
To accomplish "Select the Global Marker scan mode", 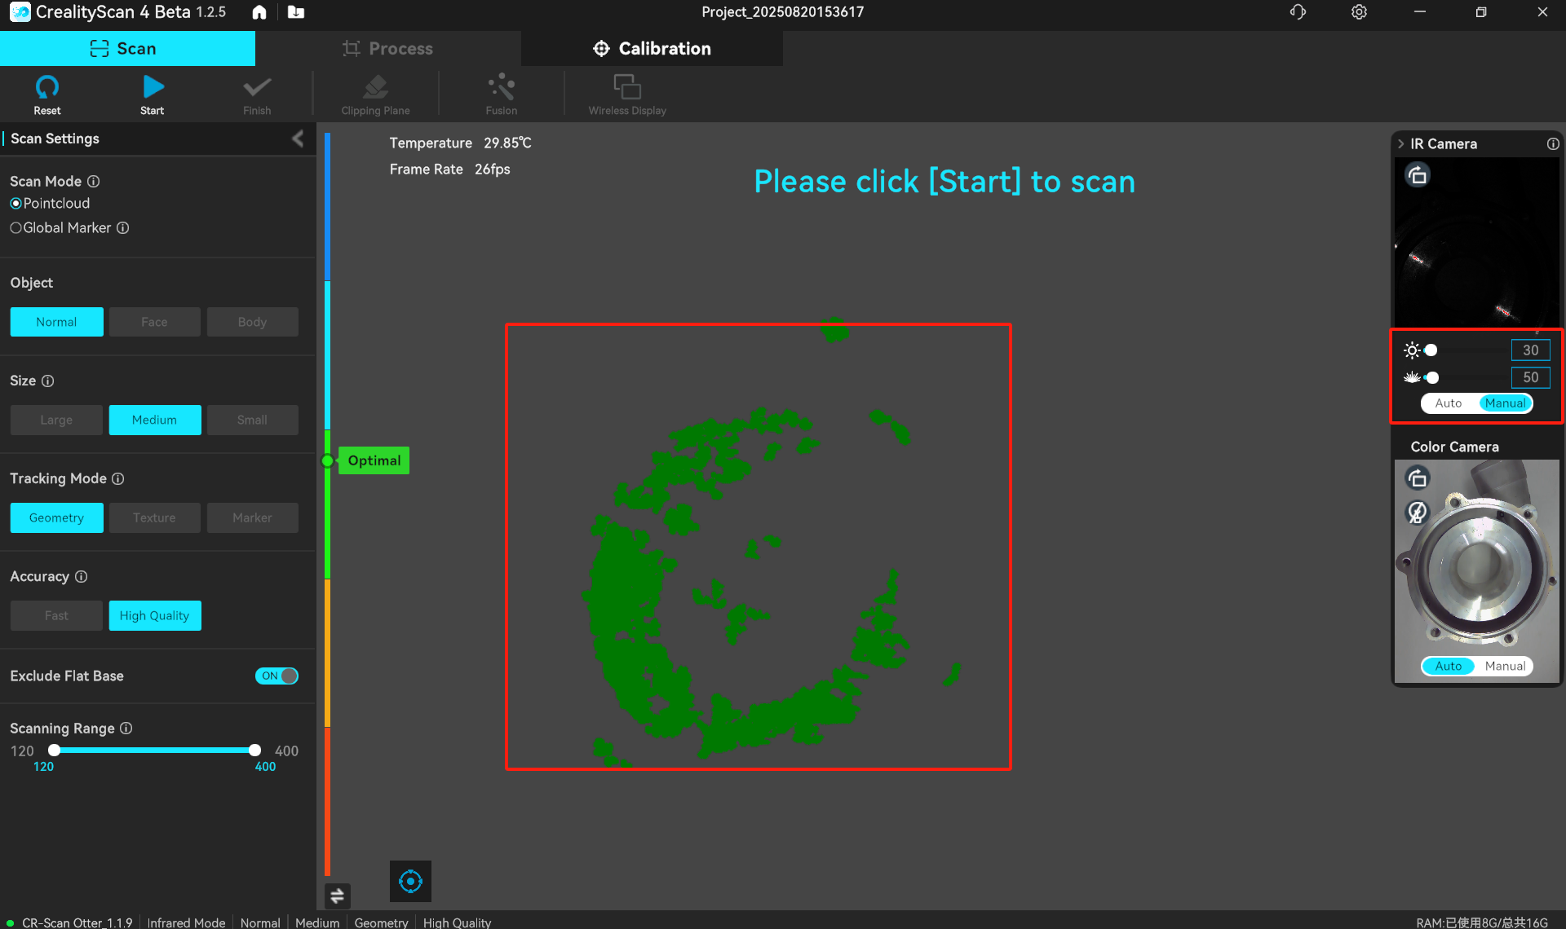I will 15,228.
